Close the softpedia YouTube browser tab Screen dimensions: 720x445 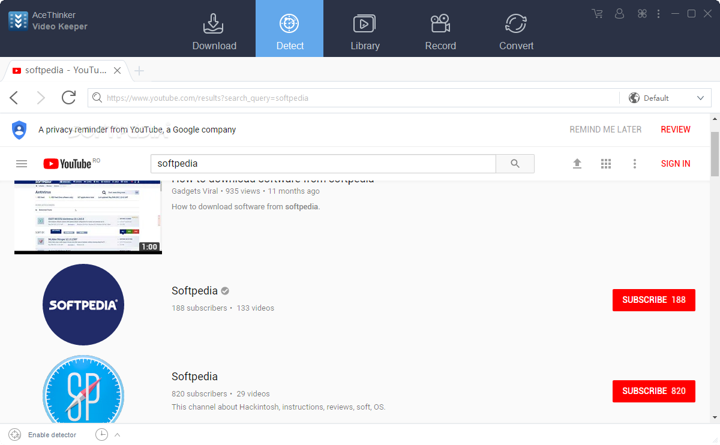coord(118,70)
